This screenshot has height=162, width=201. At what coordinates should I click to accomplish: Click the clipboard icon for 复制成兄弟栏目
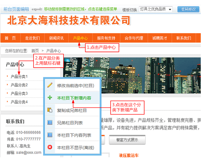tap(50, 110)
